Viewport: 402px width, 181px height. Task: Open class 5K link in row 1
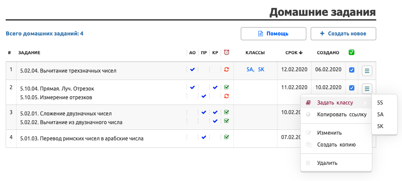pos(261,70)
